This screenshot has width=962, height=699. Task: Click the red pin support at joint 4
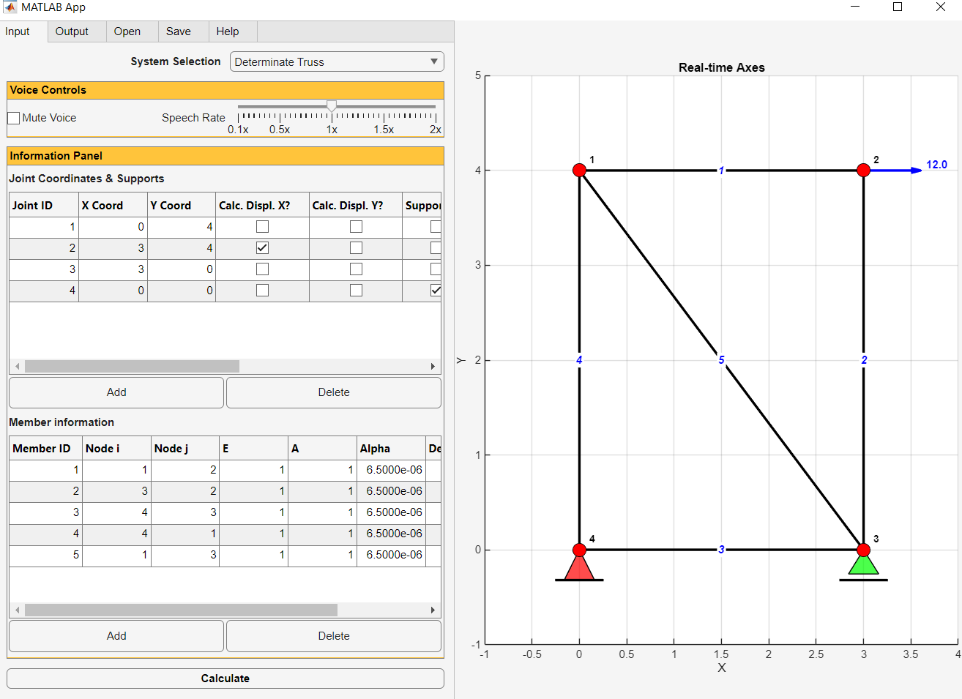point(579,567)
